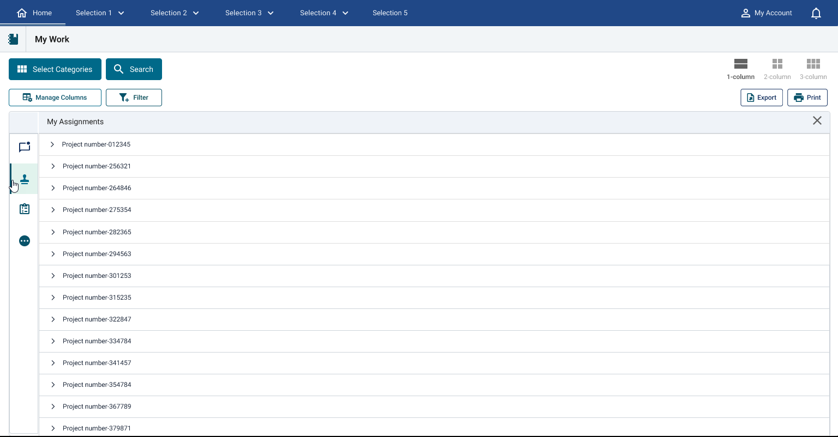
Task: Switch to 2-column layout
Action: [777, 69]
